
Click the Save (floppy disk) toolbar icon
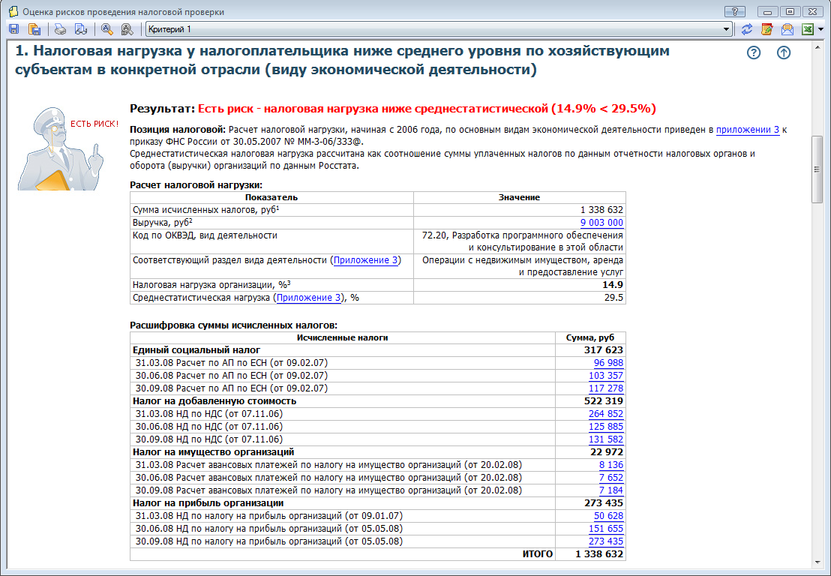(13, 29)
